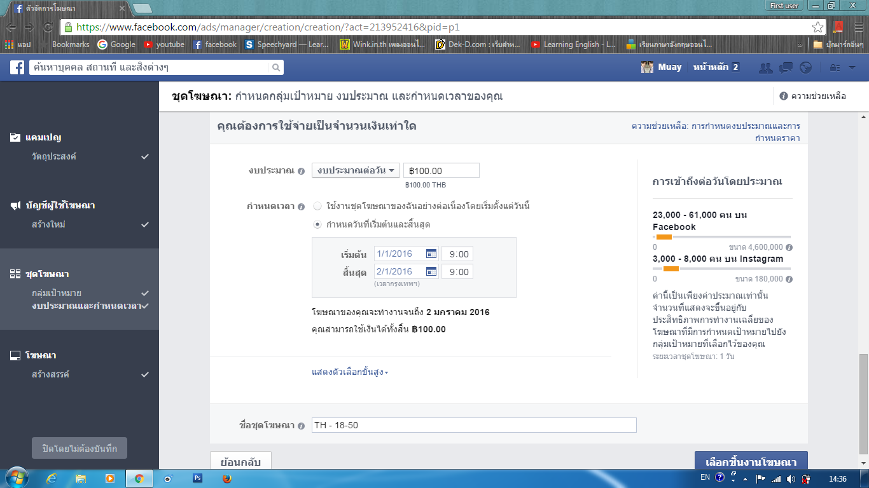Open the ความช่วยเหลือ help menu
The image size is (869, 488).
click(813, 96)
